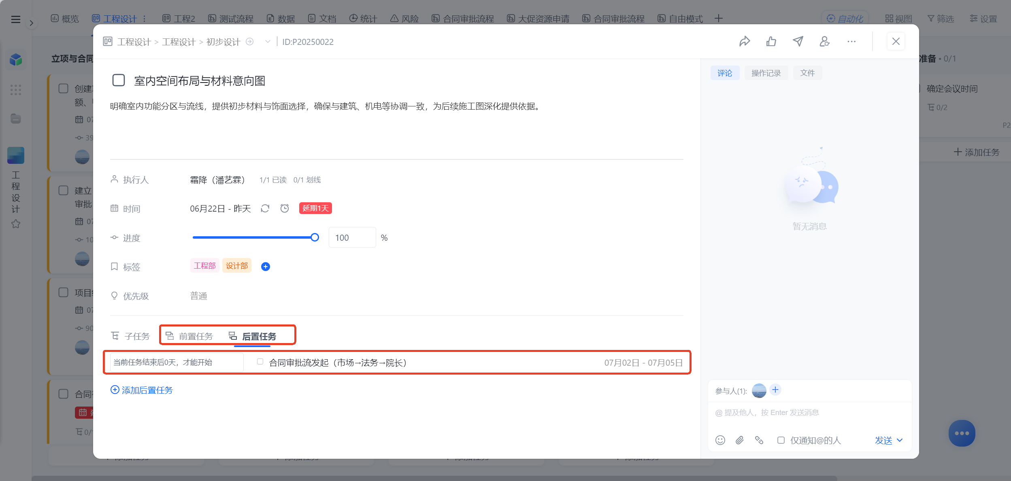Image resolution: width=1011 pixels, height=481 pixels.
Task: Click the blue floating chat bubble button
Action: tap(962, 433)
